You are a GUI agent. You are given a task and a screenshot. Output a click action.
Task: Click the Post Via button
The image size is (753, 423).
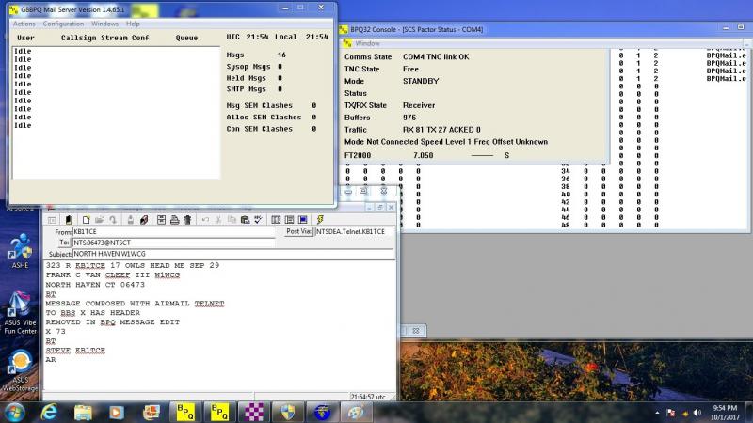point(298,231)
